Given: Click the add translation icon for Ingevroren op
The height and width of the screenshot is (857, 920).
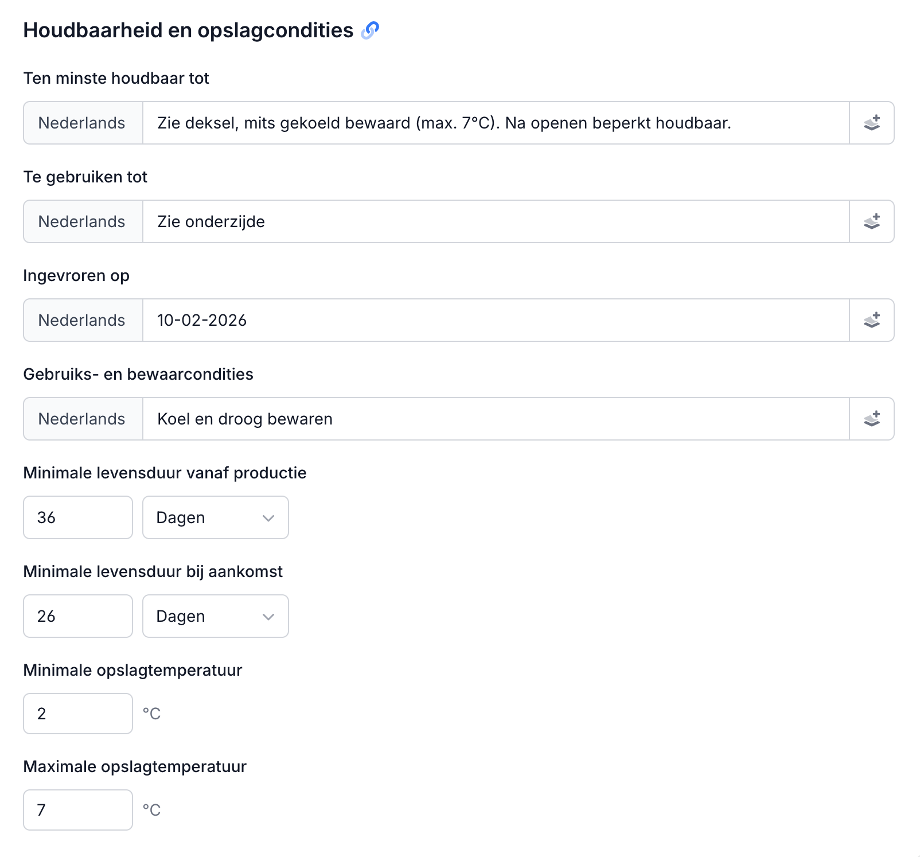Looking at the screenshot, I should pyautogui.click(x=871, y=320).
